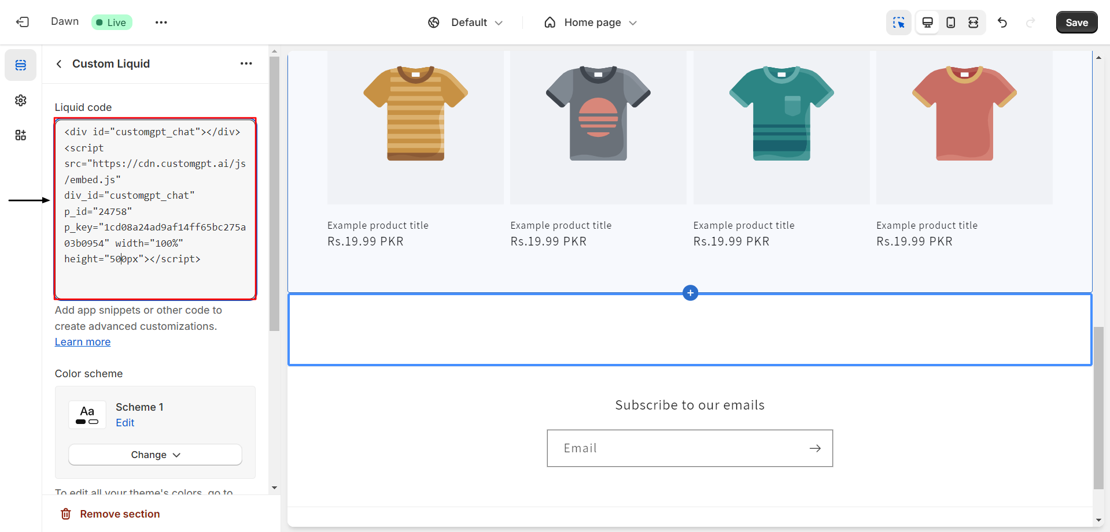Switch to mobile preview view
This screenshot has height=532, width=1110.
tap(950, 23)
